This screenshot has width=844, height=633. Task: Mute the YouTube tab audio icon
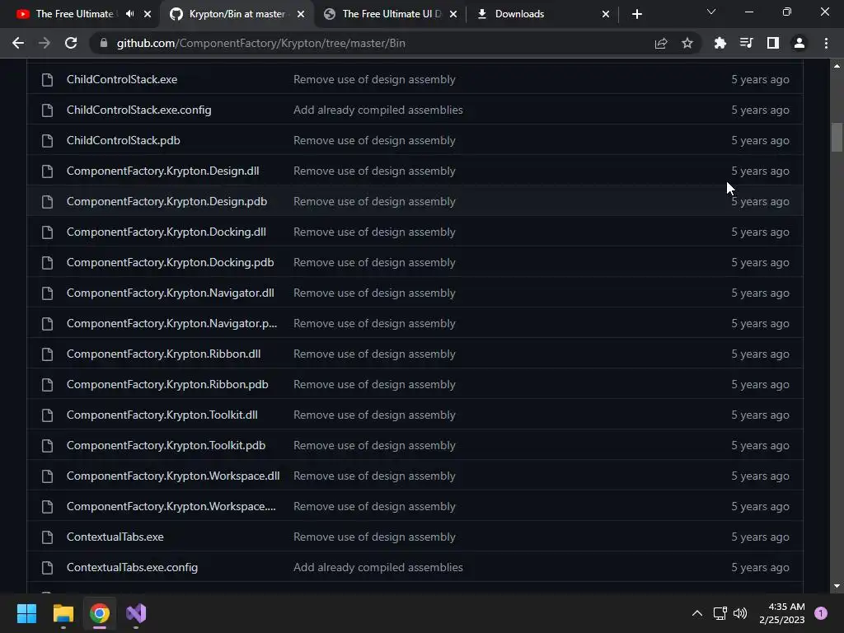(129, 14)
